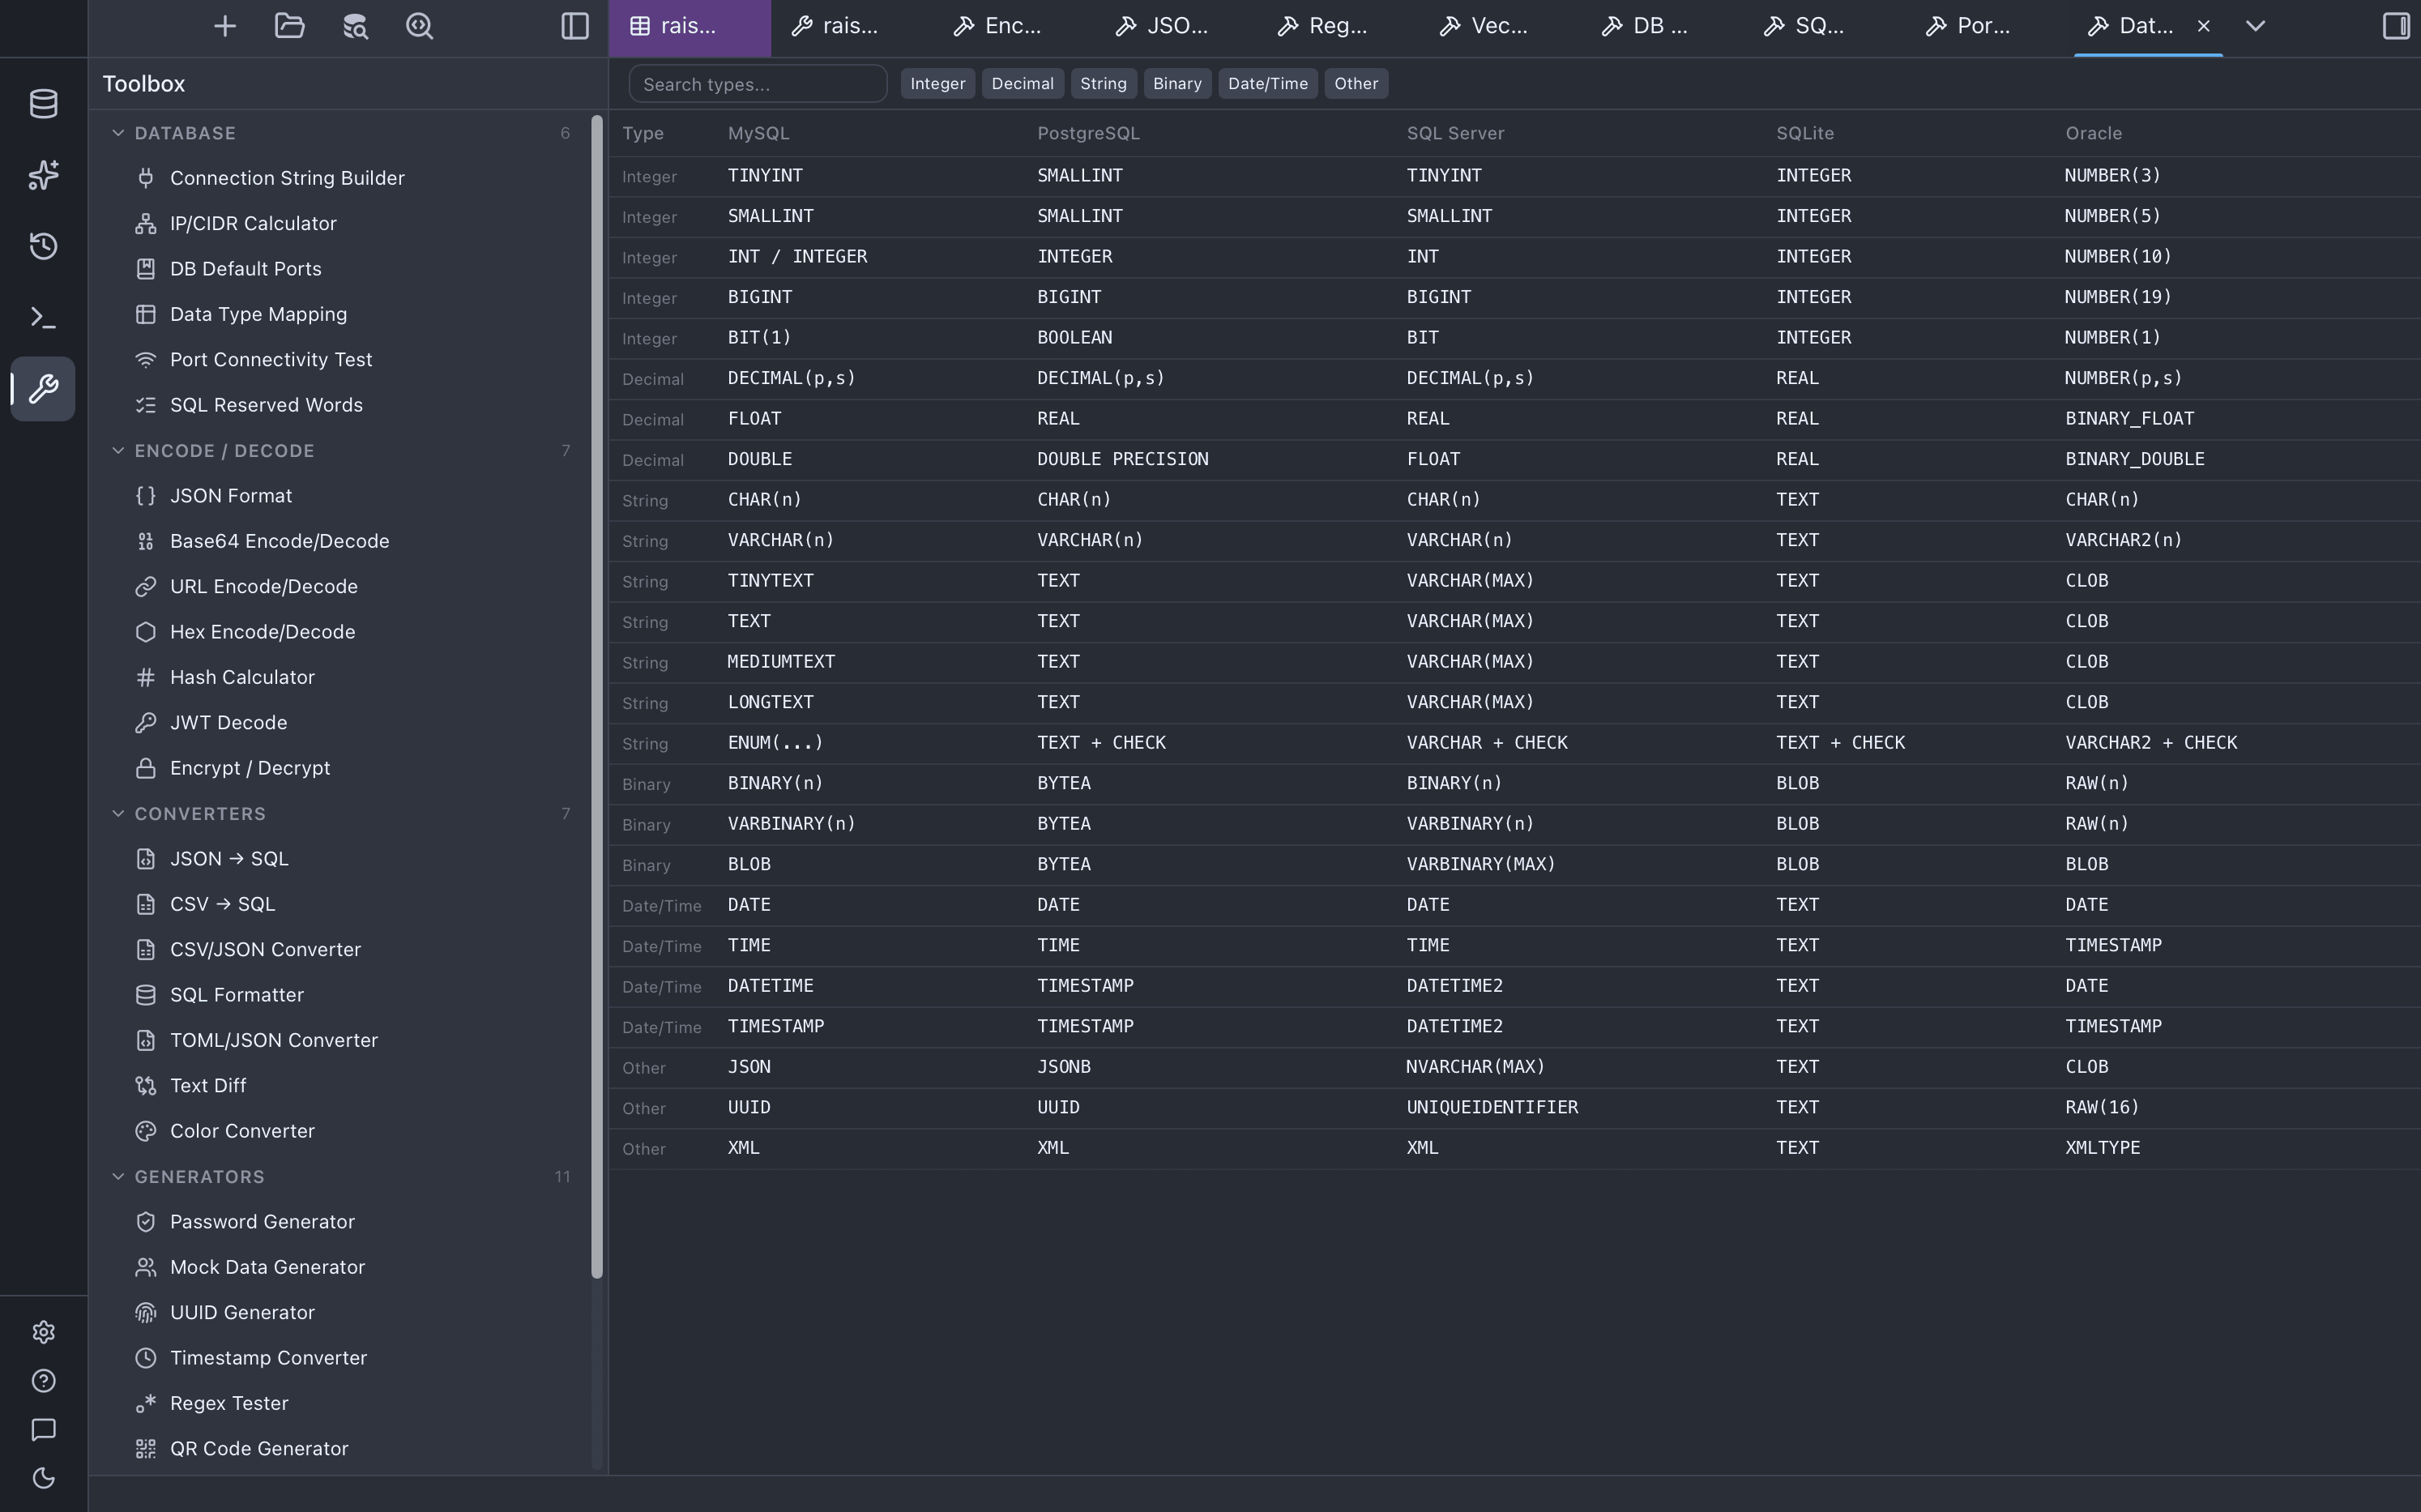The width and height of the screenshot is (2421, 1512).
Task: Toggle the right sidebar panel icon
Action: [x=2396, y=26]
